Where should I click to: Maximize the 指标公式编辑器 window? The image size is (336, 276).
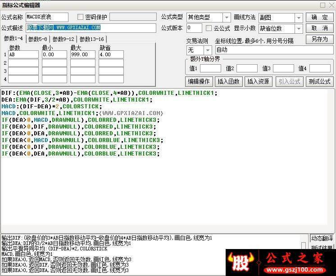[323, 5]
